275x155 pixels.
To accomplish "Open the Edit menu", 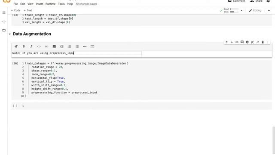I will (23, 4).
